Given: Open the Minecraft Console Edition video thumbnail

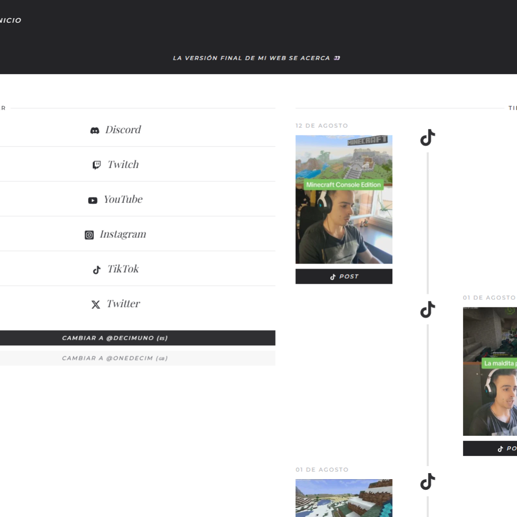Looking at the screenshot, I should point(344,199).
